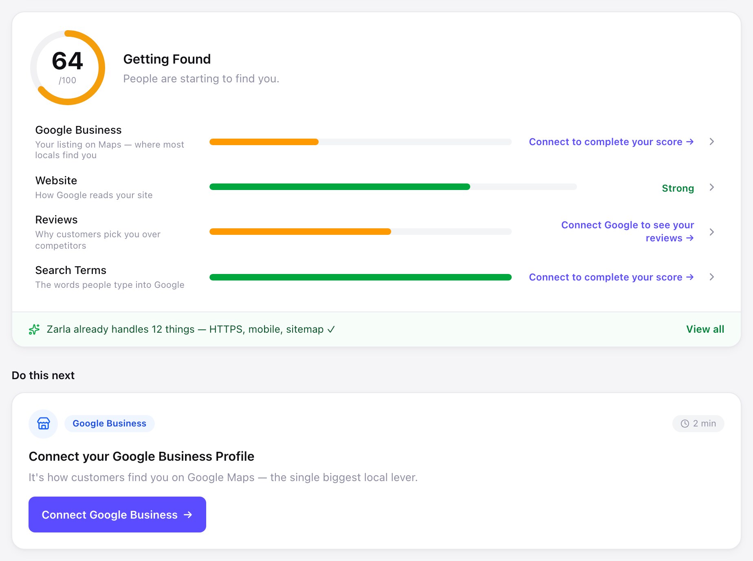Click the clock icon in the 2 min badge
Viewport: 753px width, 561px height.
point(685,424)
